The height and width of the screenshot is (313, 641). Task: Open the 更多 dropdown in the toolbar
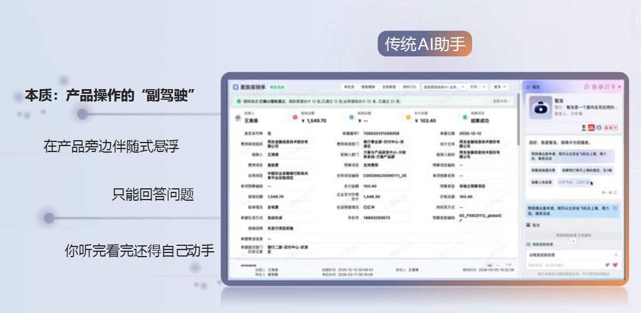501,87
